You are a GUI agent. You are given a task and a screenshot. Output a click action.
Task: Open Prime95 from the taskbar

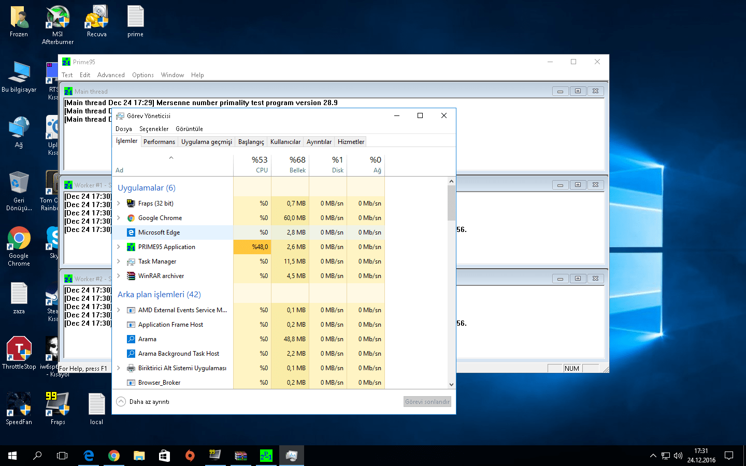266,456
